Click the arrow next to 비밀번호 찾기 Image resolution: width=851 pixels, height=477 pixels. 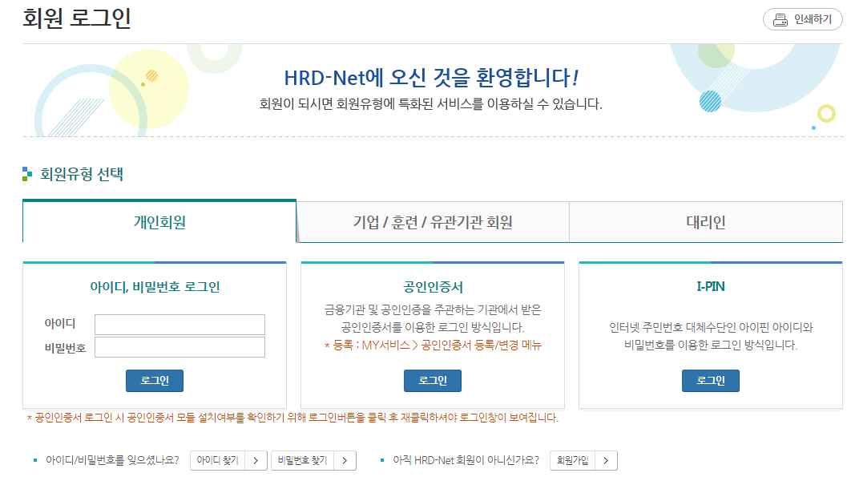tap(345, 460)
